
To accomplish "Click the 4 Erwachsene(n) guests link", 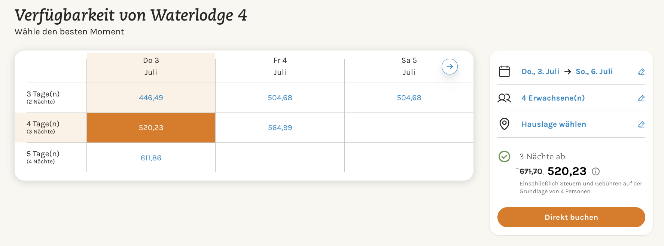I will [x=553, y=98].
